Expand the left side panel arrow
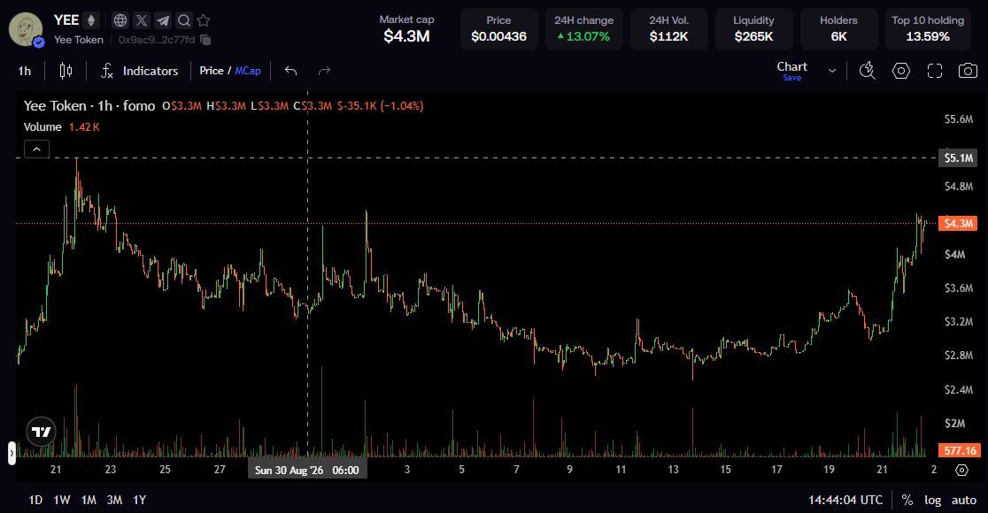This screenshot has width=988, height=513. (x=12, y=453)
